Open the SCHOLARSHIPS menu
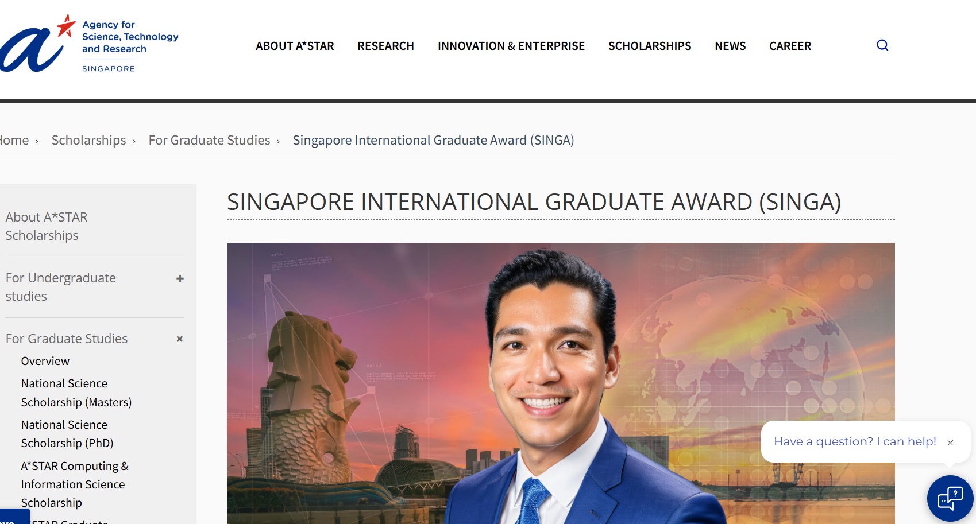This screenshot has height=524, width=976. pyautogui.click(x=650, y=46)
